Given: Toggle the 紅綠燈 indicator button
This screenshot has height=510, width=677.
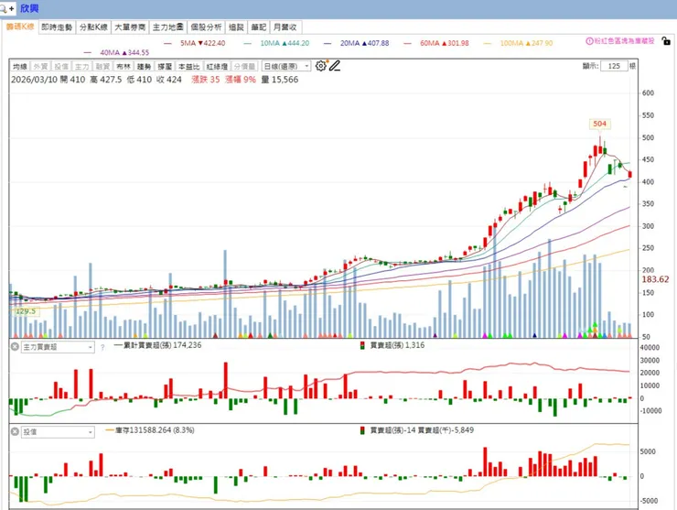Looking at the screenshot, I should point(217,66).
